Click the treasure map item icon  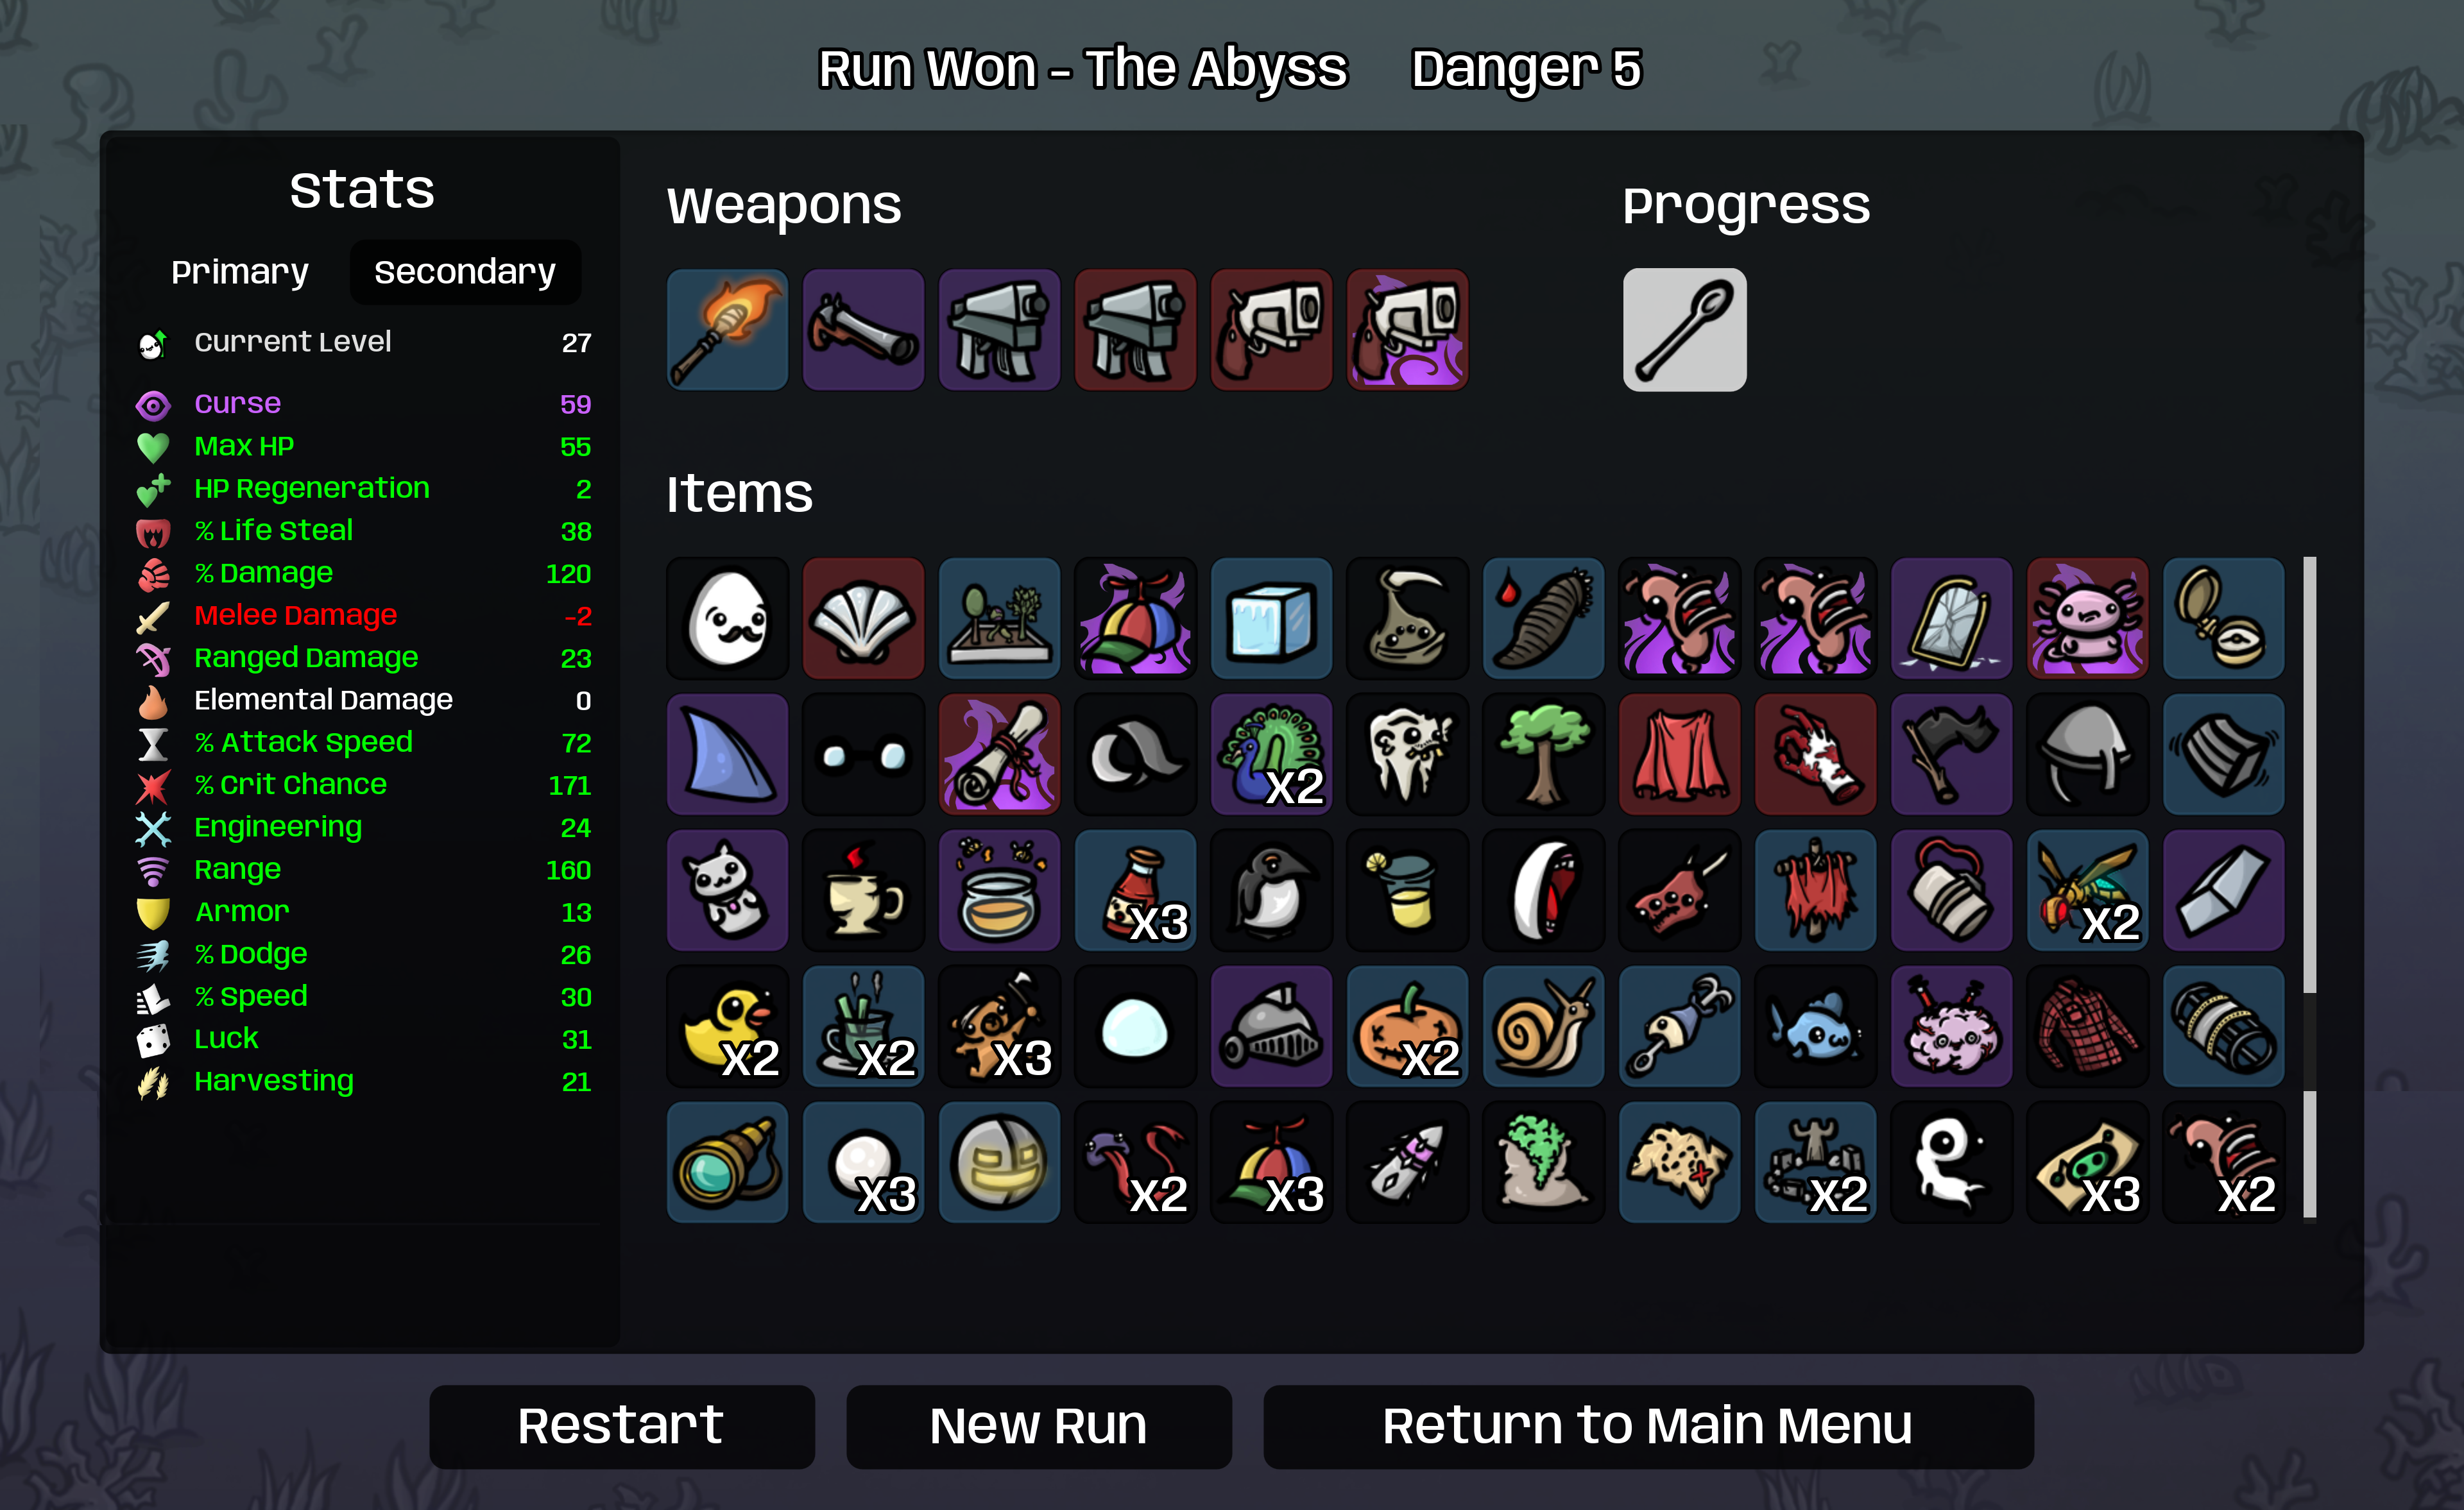[x=1679, y=1162]
